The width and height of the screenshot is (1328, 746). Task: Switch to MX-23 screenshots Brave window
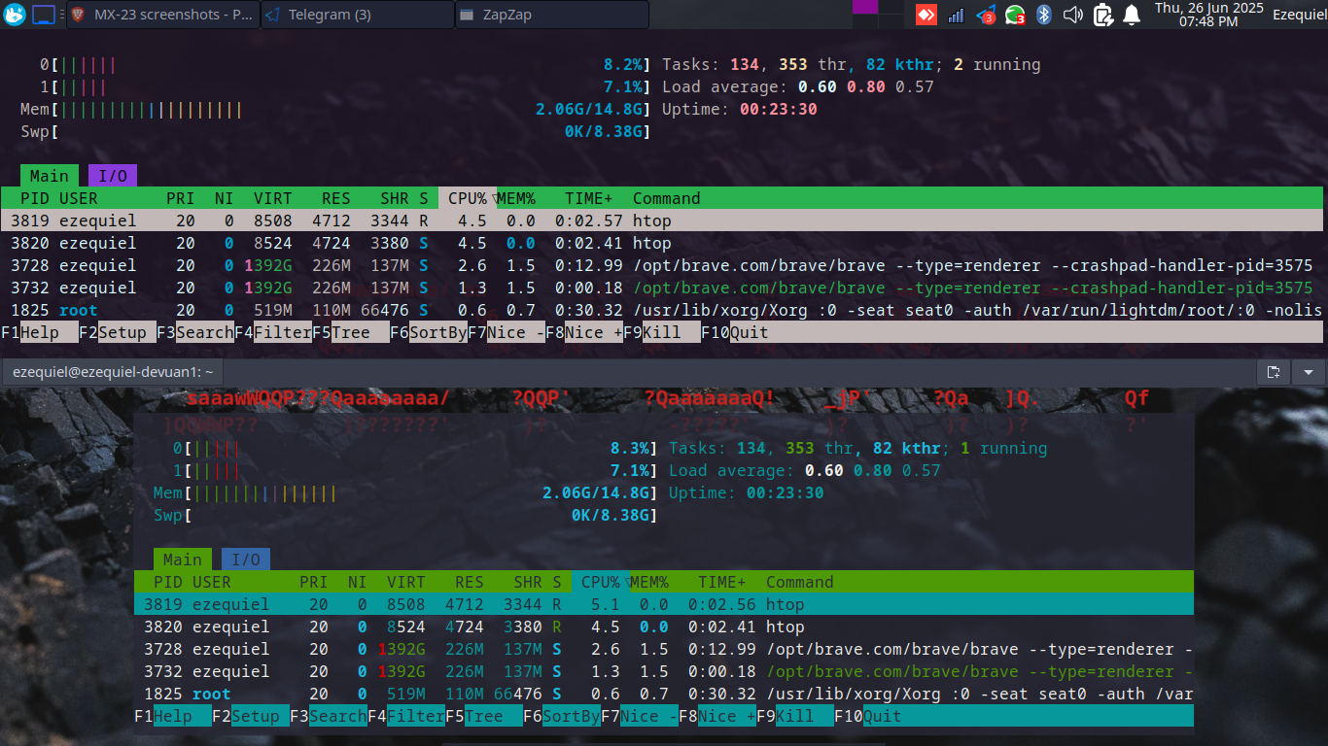tap(163, 15)
